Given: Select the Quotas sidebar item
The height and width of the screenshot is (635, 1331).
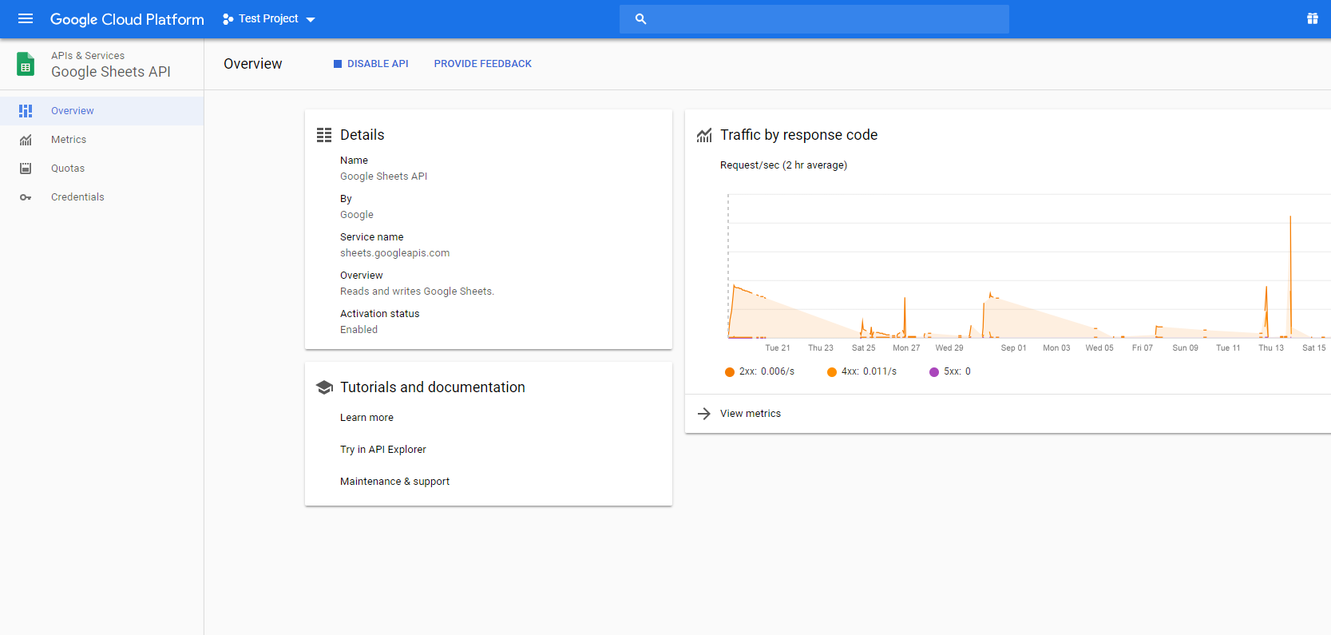Looking at the screenshot, I should pos(68,169).
